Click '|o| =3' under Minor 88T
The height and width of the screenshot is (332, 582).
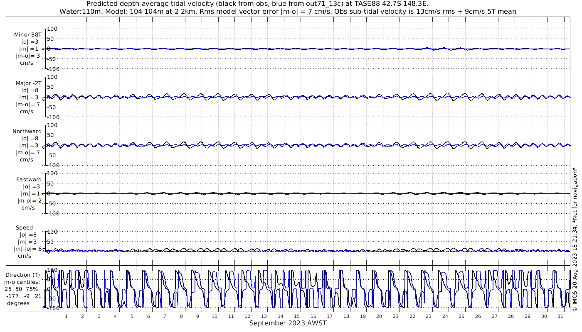click(30, 42)
